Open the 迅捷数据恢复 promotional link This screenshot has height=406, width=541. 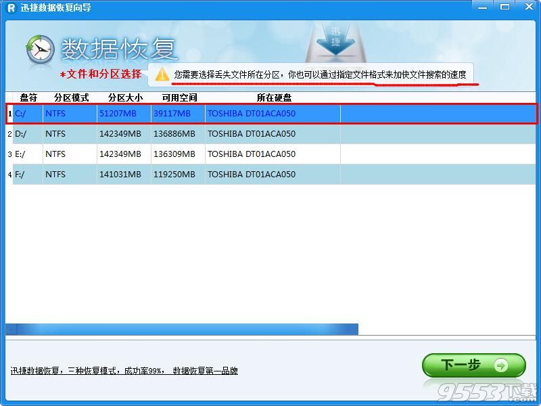point(124,371)
